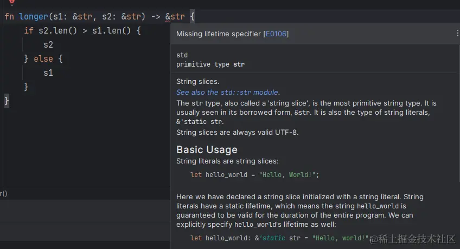Place cursor on the "longer" function name
Image resolution: width=460 pixels, height=249 pixels.
pos(33,17)
